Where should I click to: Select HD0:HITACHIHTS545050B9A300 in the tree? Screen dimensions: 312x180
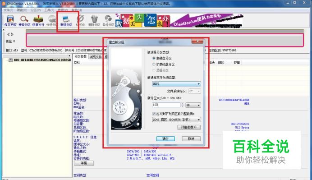pyautogui.click(x=42, y=60)
